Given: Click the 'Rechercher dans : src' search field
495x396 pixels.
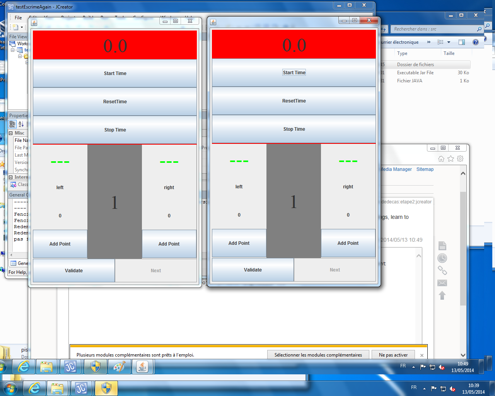Looking at the screenshot, I should (x=433, y=29).
